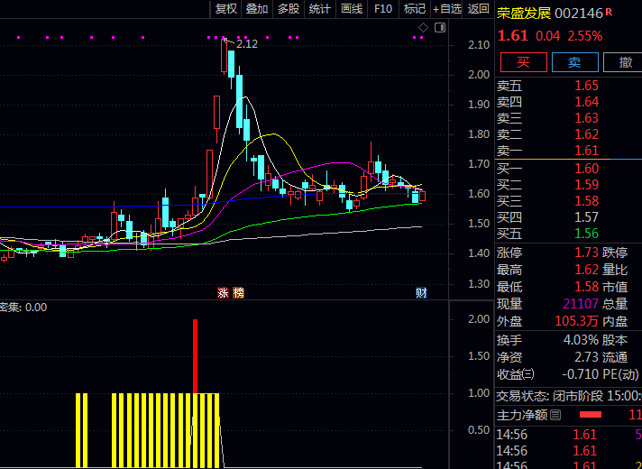Click the 复权 toolbar button

(226, 9)
